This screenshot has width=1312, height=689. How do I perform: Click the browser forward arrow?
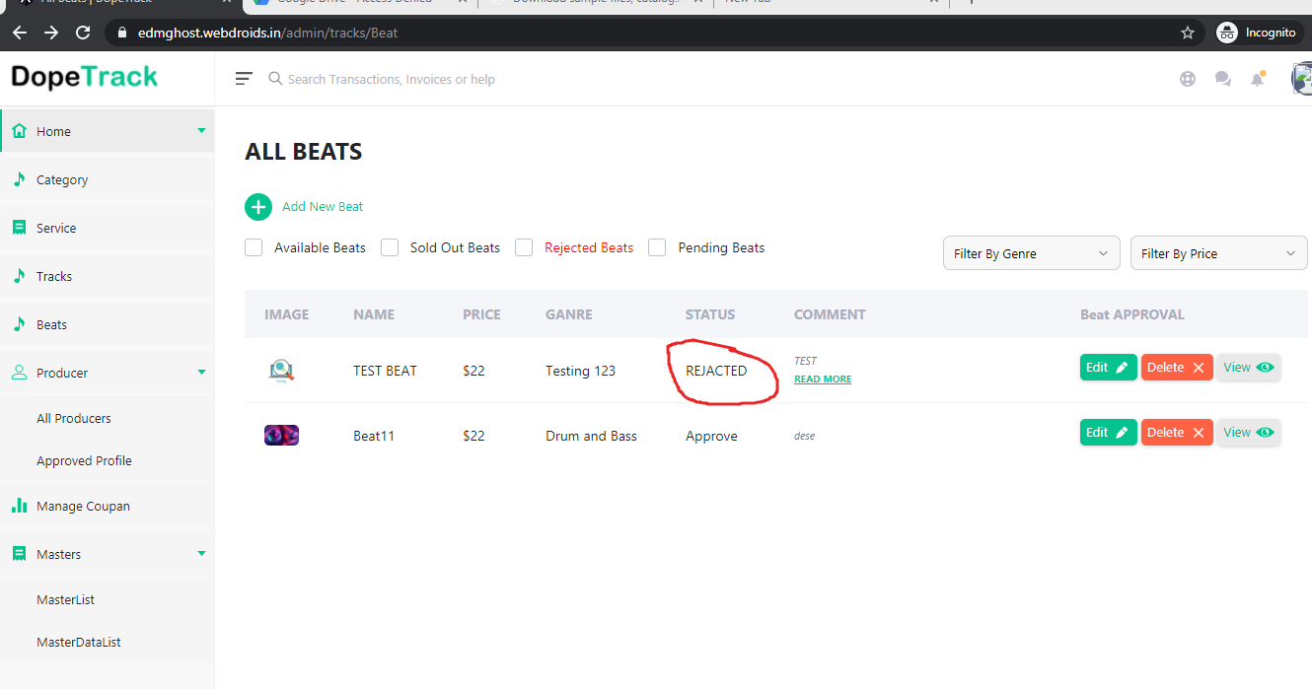51,33
